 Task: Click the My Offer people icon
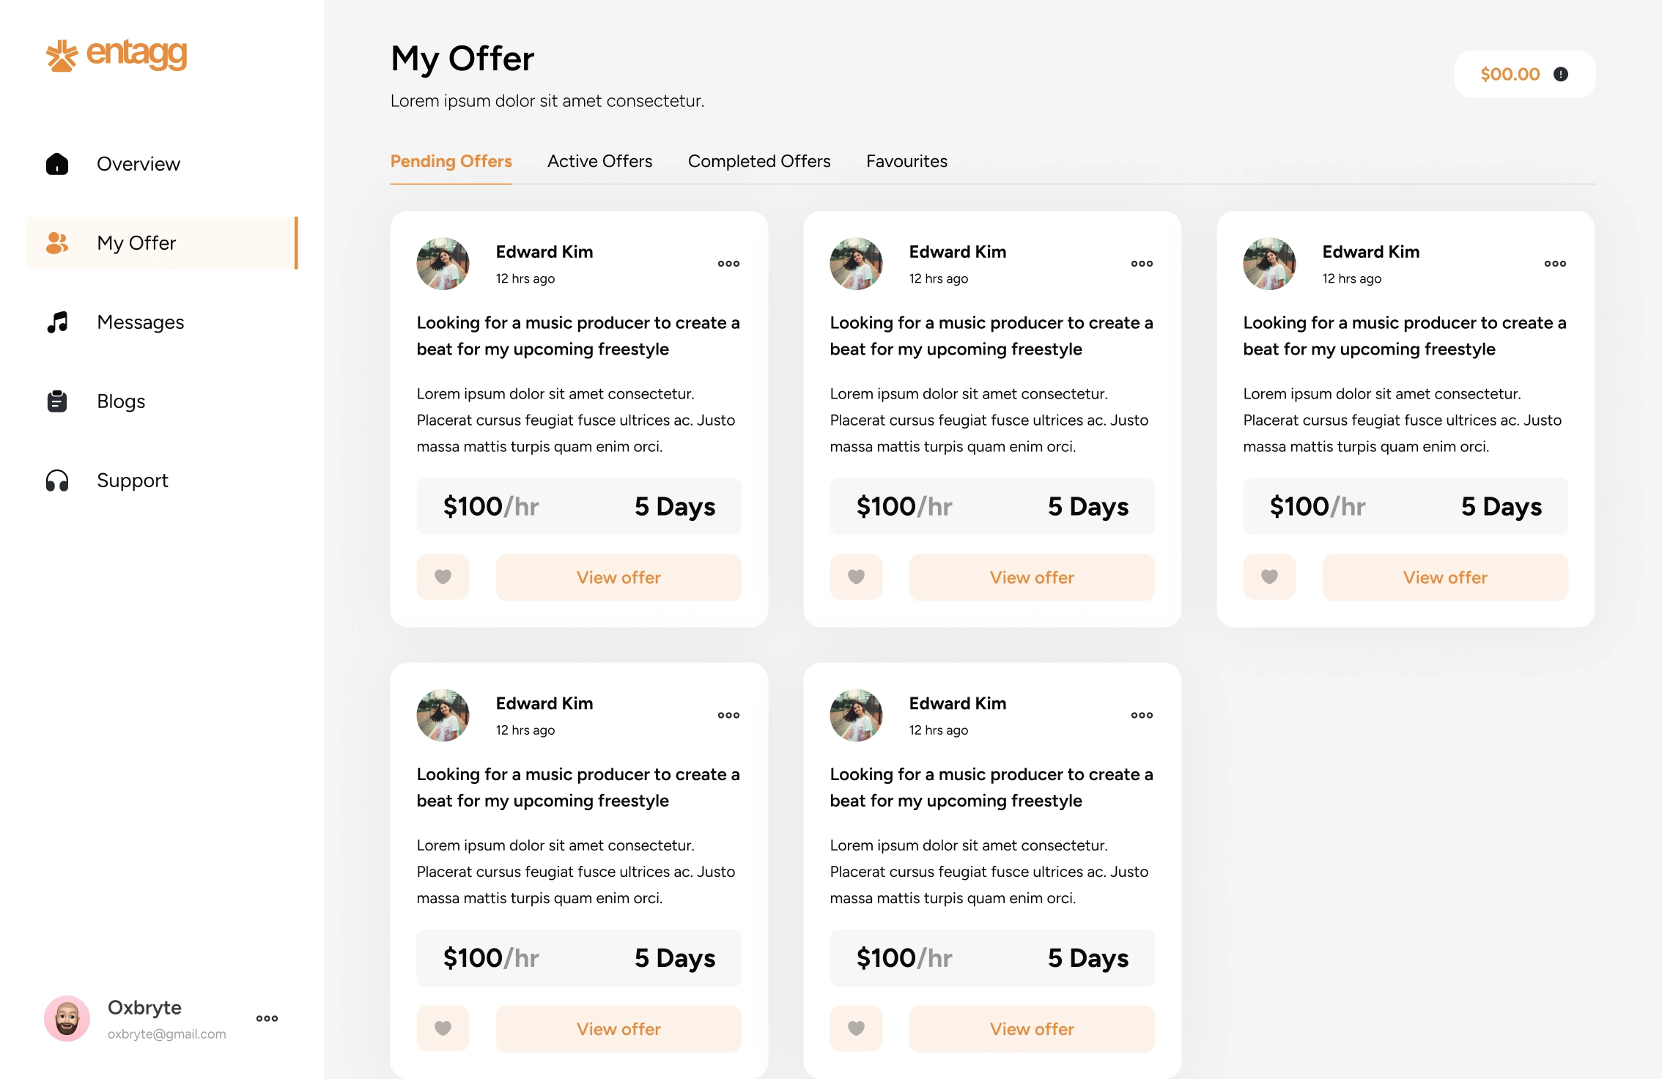point(57,243)
